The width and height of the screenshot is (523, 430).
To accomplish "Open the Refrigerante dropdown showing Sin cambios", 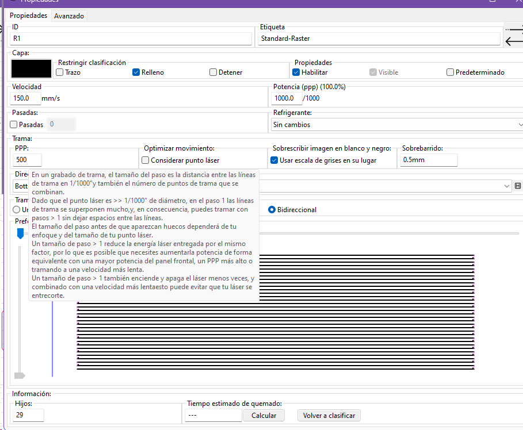I will (x=397, y=125).
